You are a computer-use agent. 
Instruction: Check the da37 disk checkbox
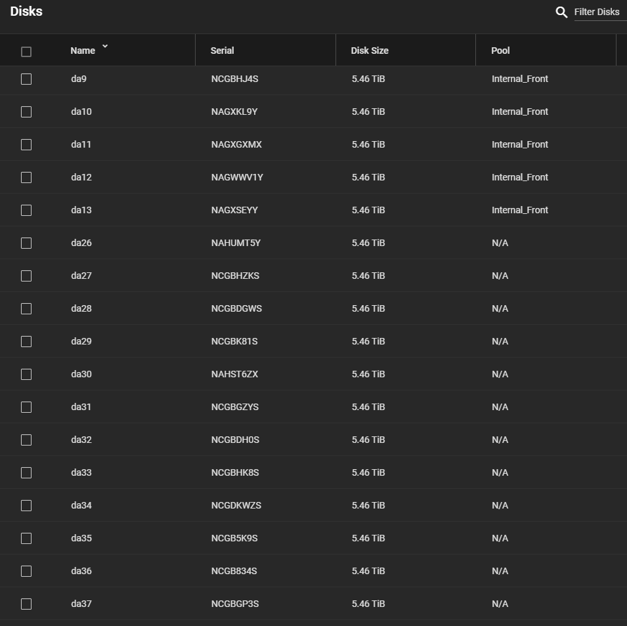pyautogui.click(x=26, y=604)
